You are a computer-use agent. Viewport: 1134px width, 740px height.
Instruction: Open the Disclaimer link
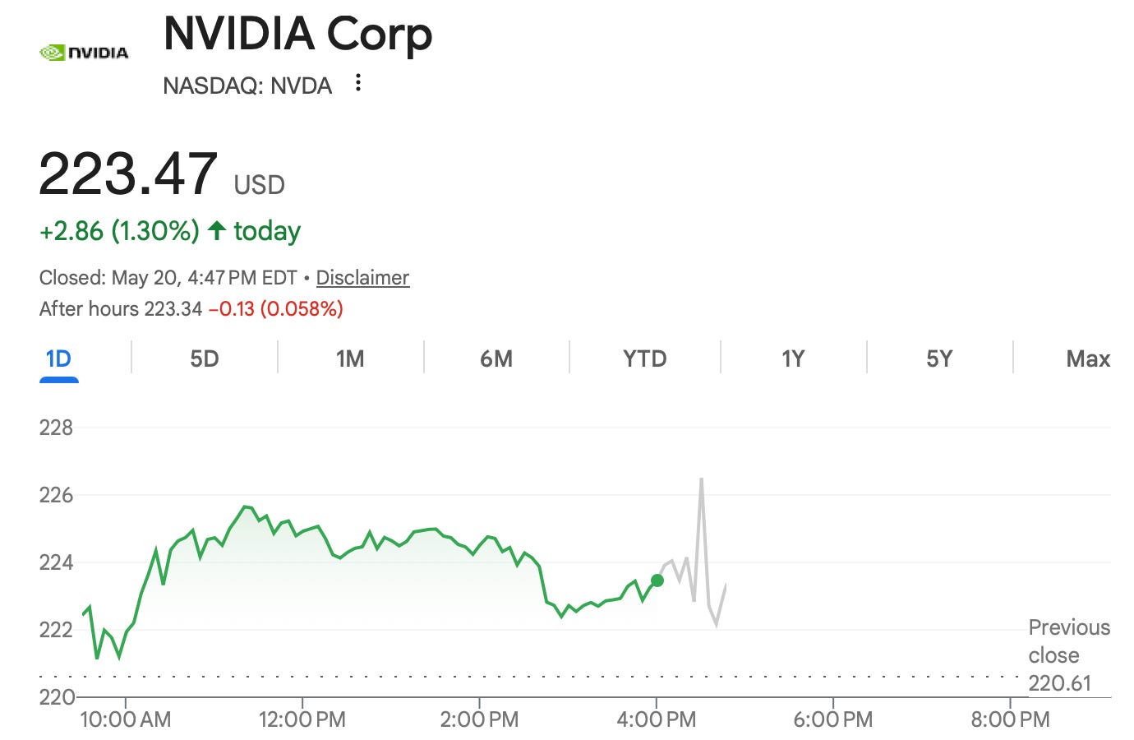click(362, 278)
